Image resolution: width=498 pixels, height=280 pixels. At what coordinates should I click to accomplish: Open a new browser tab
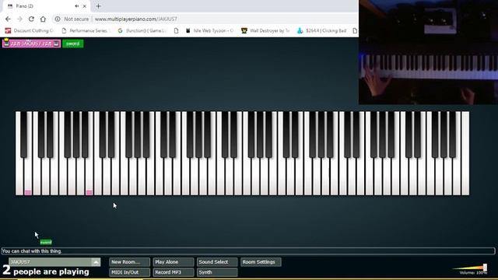point(99,6)
